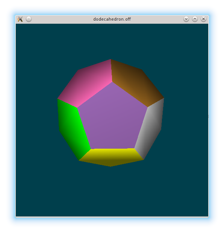The width and height of the screenshot is (224, 233).
Task: Pick the yellow face of the solid
Action: 111,157
